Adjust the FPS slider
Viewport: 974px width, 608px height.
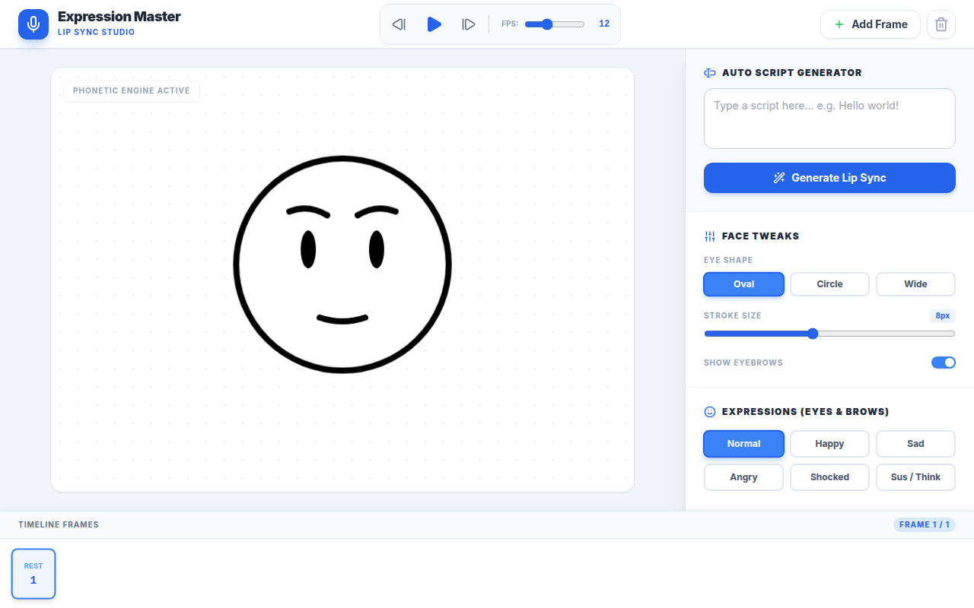[x=555, y=24]
